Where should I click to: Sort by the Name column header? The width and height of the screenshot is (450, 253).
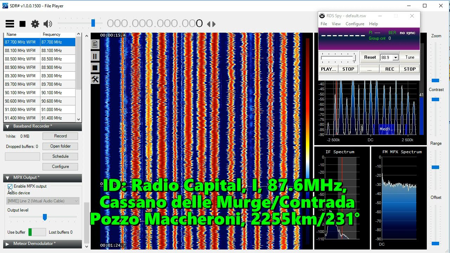click(x=22, y=34)
